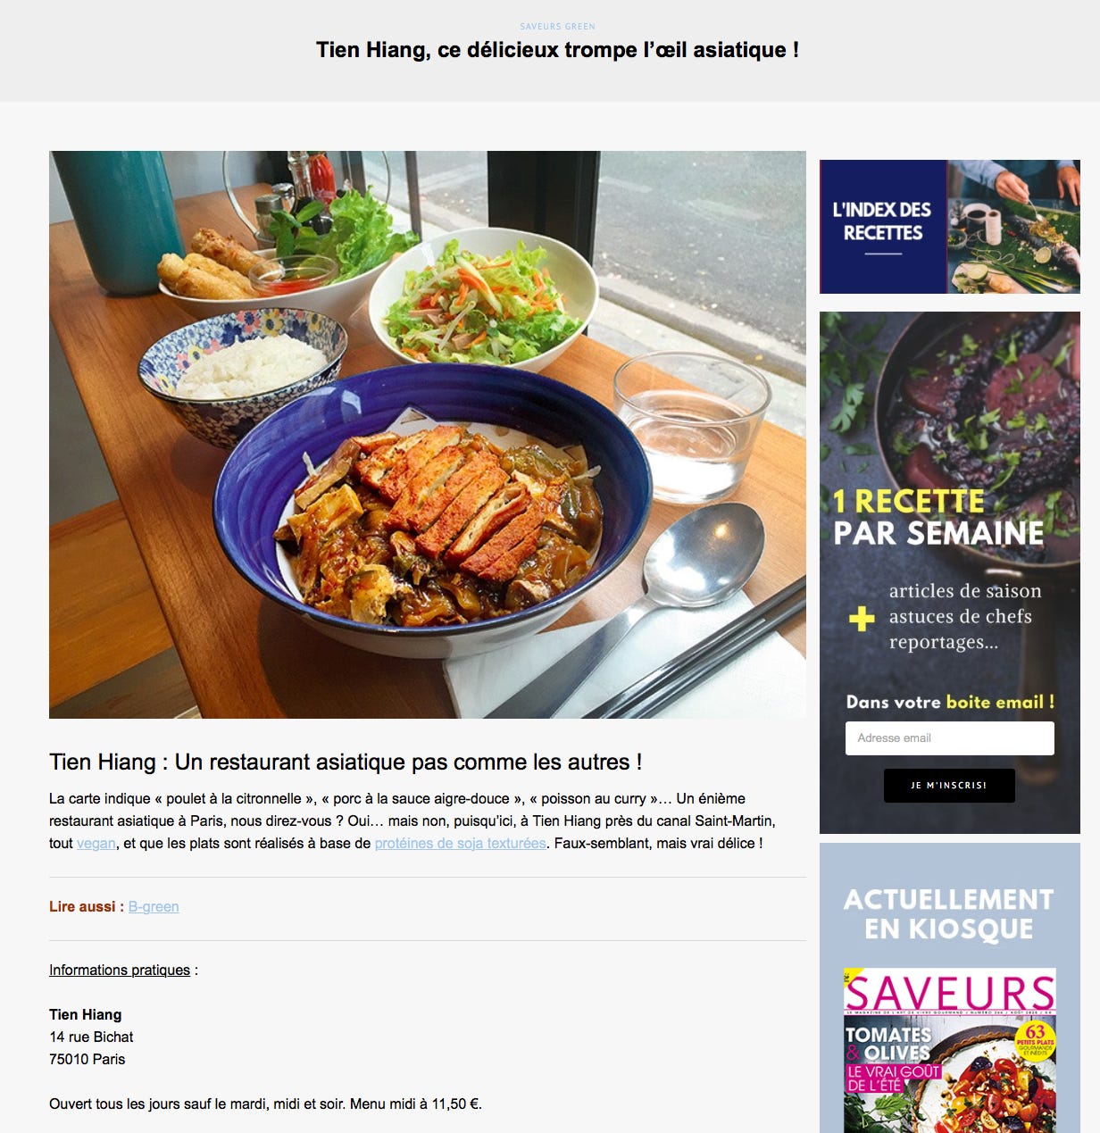Click the Actuellement en kiosque heading
This screenshot has height=1133, width=1100.
click(x=949, y=913)
